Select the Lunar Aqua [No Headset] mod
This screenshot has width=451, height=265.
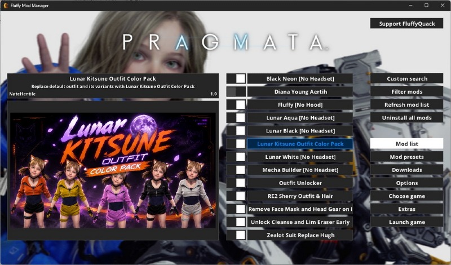pyautogui.click(x=300, y=118)
